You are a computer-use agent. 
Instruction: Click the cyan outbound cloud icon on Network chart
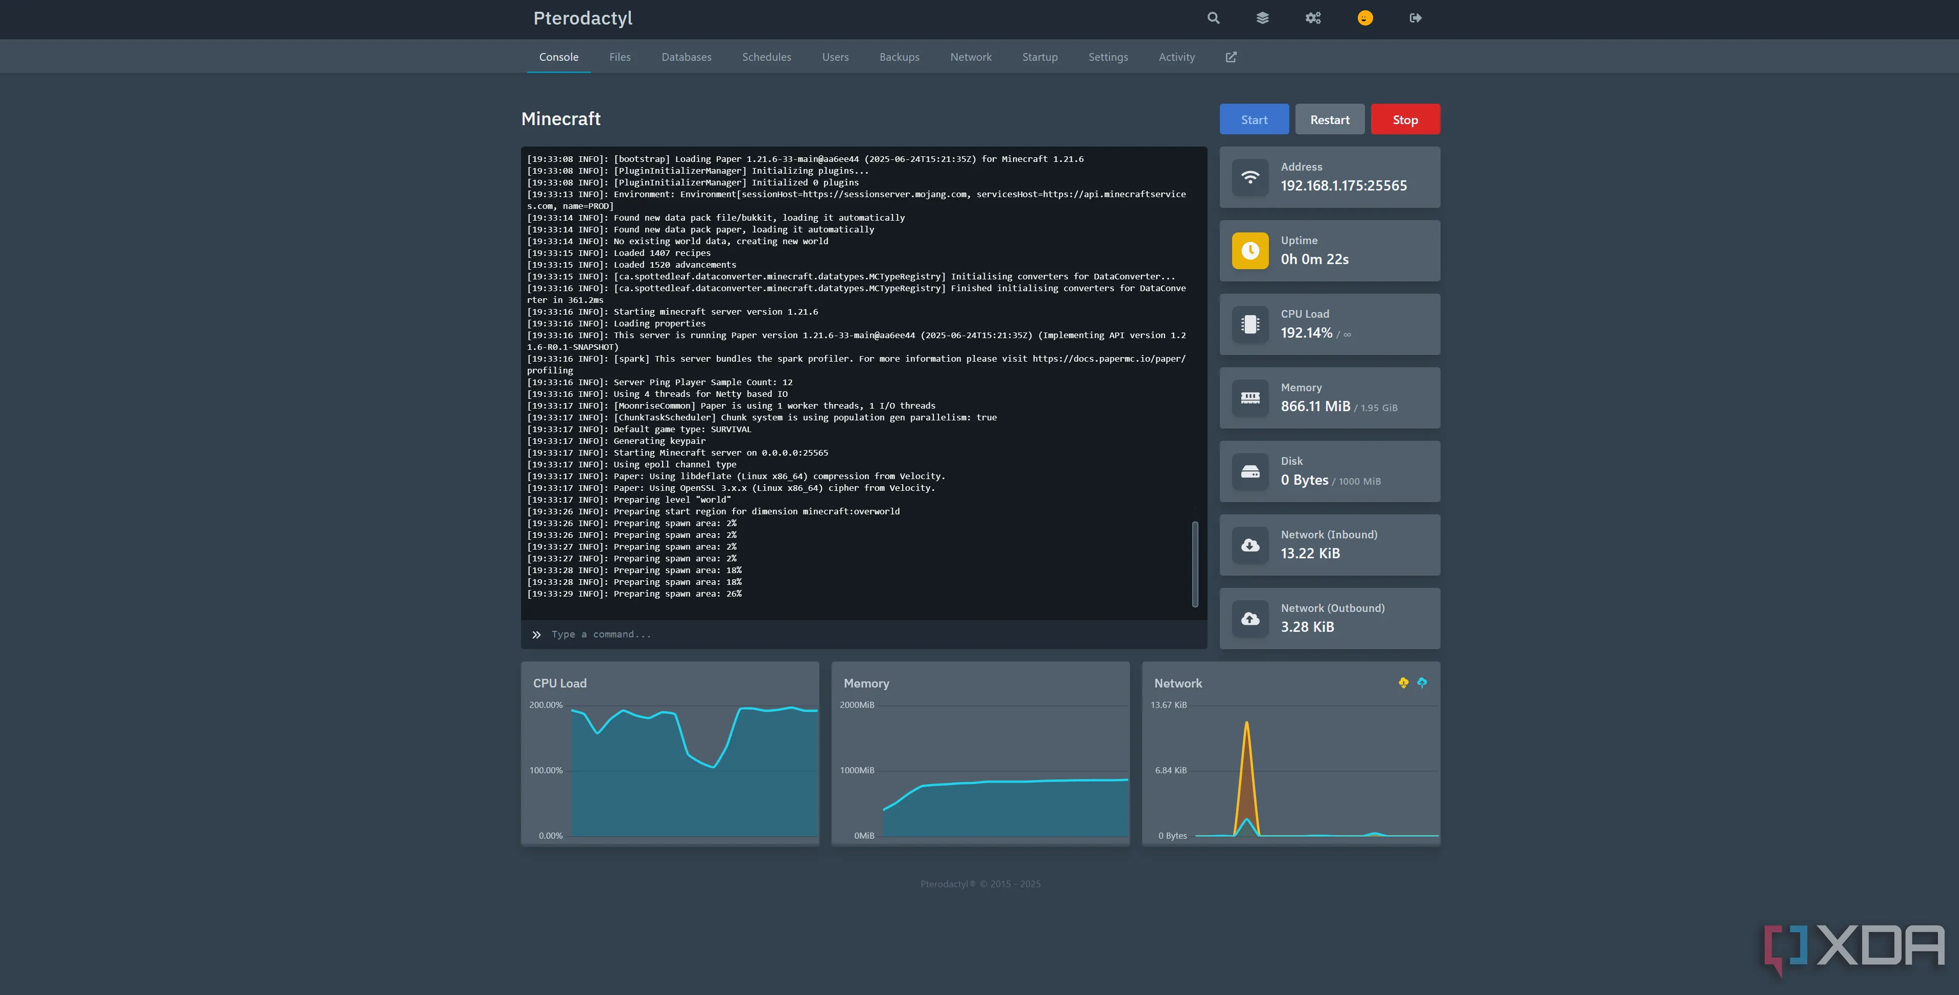pyautogui.click(x=1422, y=683)
